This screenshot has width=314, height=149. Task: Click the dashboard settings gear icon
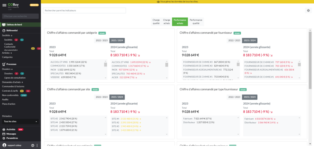coord(308,10)
